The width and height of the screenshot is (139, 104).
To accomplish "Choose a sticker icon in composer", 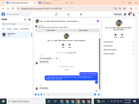I will tap(41, 95).
